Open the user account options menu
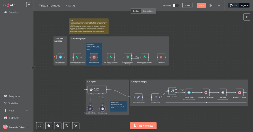 point(28,127)
